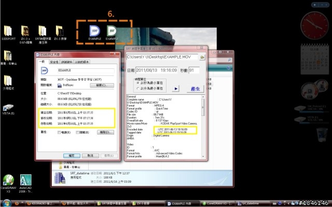Viewport: 332px width, 207px height.
Task: Click the play arrow button in SRT generator
Action: coord(176,88)
